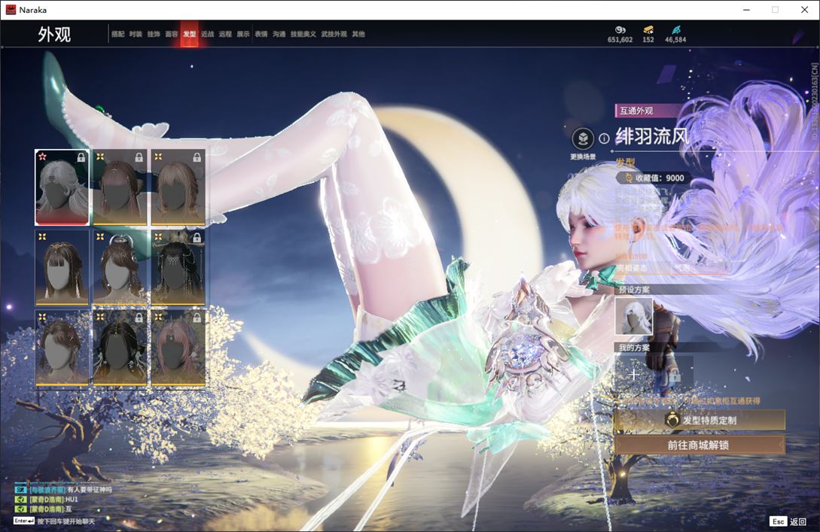Open the 武技外观 tab
This screenshot has height=532, width=820.
[x=334, y=34]
